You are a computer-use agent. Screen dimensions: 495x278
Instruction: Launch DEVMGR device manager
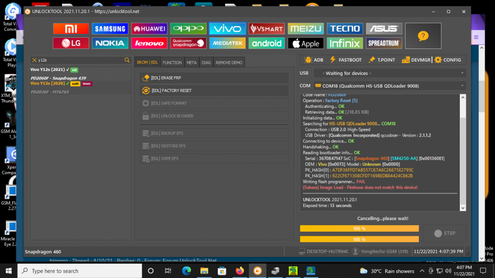416,60
